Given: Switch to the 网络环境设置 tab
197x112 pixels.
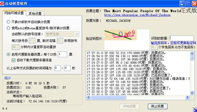Looking at the screenshot, I should (14, 13).
